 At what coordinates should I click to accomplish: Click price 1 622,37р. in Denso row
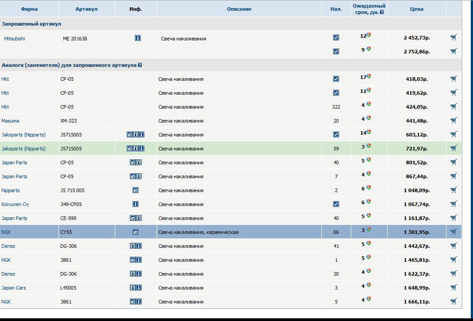[417, 274]
